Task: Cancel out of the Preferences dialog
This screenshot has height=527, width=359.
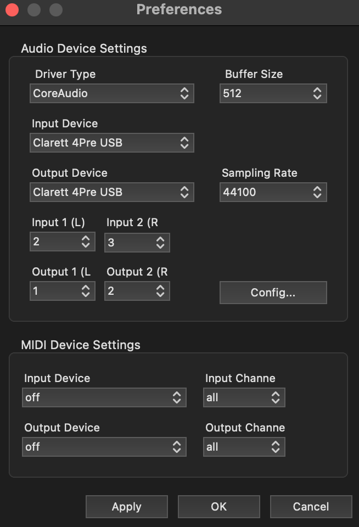Action: [x=311, y=506]
